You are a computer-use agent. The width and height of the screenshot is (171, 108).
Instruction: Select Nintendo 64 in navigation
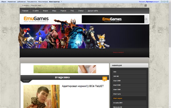coord(129,107)
